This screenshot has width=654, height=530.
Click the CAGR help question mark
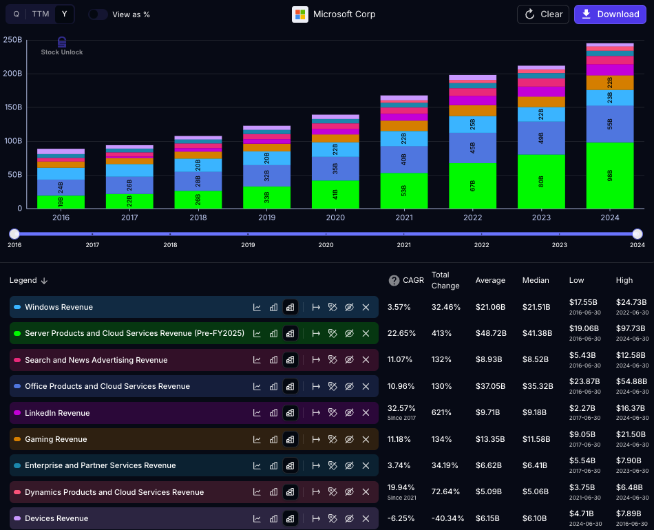tap(394, 281)
